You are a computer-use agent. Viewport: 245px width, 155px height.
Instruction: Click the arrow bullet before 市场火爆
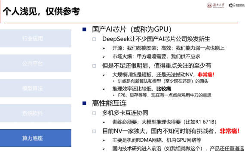click(104, 57)
